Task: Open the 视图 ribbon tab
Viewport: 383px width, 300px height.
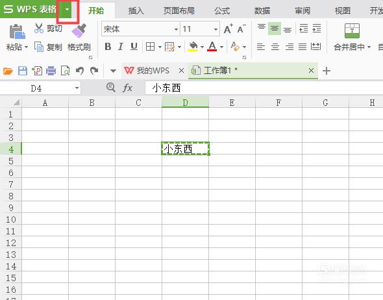Action: pyautogui.click(x=343, y=11)
